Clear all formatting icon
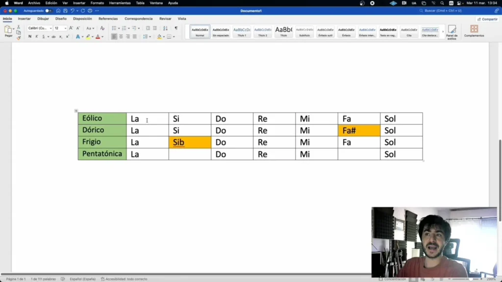This screenshot has height=282, width=502. (102, 28)
